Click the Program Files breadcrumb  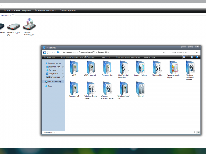click(x=104, y=52)
